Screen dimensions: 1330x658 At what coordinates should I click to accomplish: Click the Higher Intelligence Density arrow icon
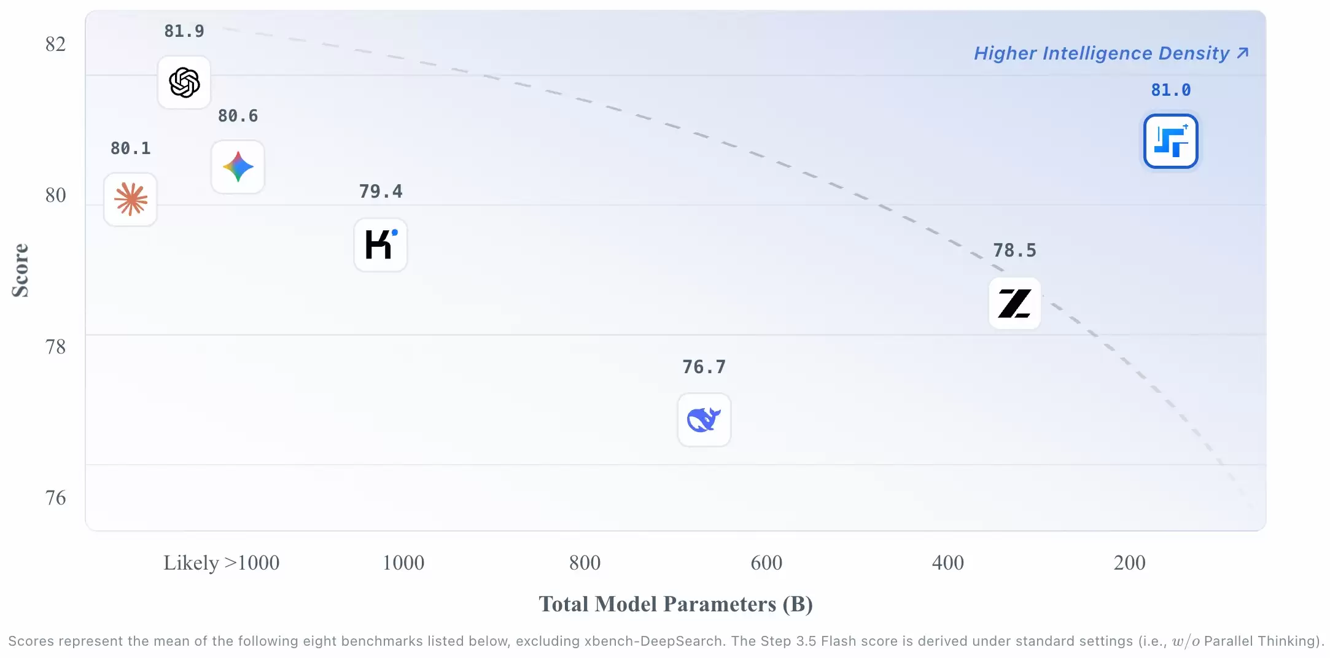pos(1243,53)
